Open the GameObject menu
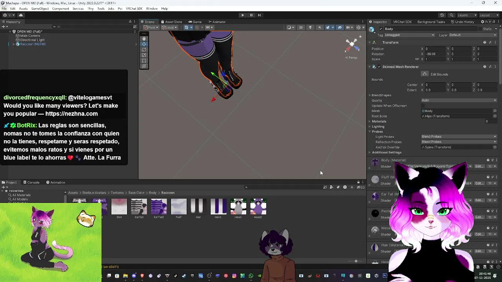The image size is (502, 282). (40, 9)
